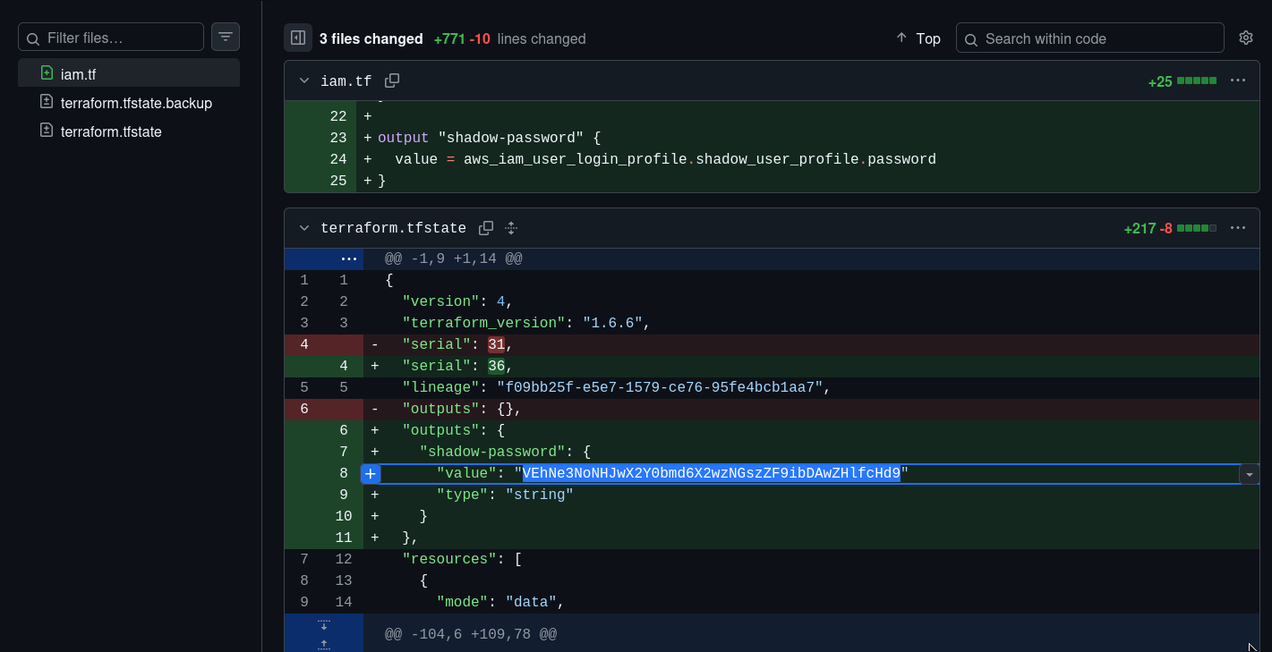Open the file filter options button
This screenshot has width=1272, height=652.
[x=226, y=37]
